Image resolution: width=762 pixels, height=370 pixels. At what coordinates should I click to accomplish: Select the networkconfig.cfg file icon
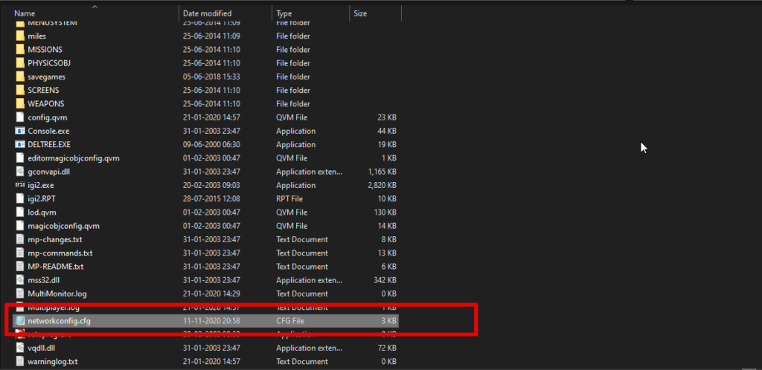20,321
